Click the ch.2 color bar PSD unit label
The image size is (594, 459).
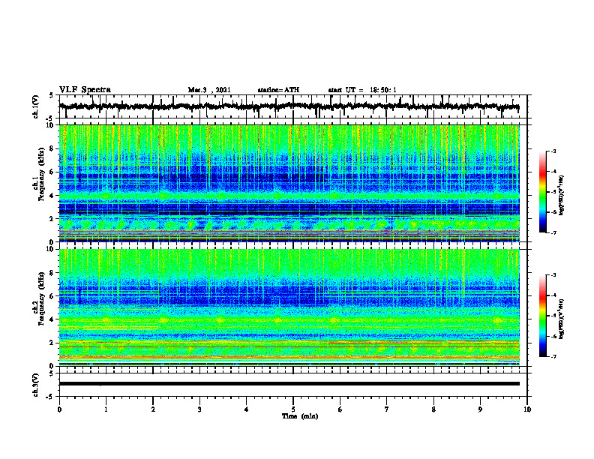coord(562,318)
